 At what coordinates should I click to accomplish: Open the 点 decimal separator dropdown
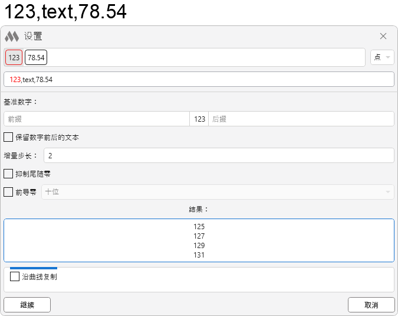pos(382,57)
